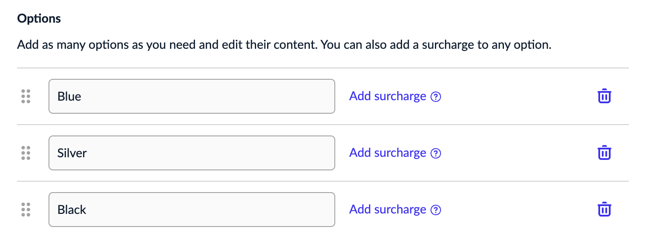Click the question mark icon in Black row

click(436, 210)
